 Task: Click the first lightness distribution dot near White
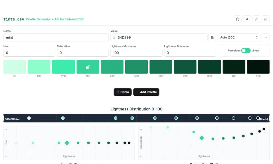pyautogui.click(x=29, y=118)
